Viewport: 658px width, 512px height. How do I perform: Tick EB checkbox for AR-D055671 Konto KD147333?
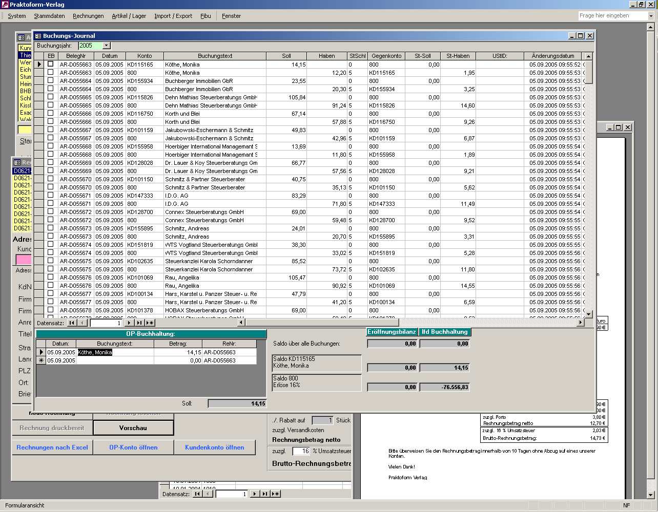coord(50,195)
